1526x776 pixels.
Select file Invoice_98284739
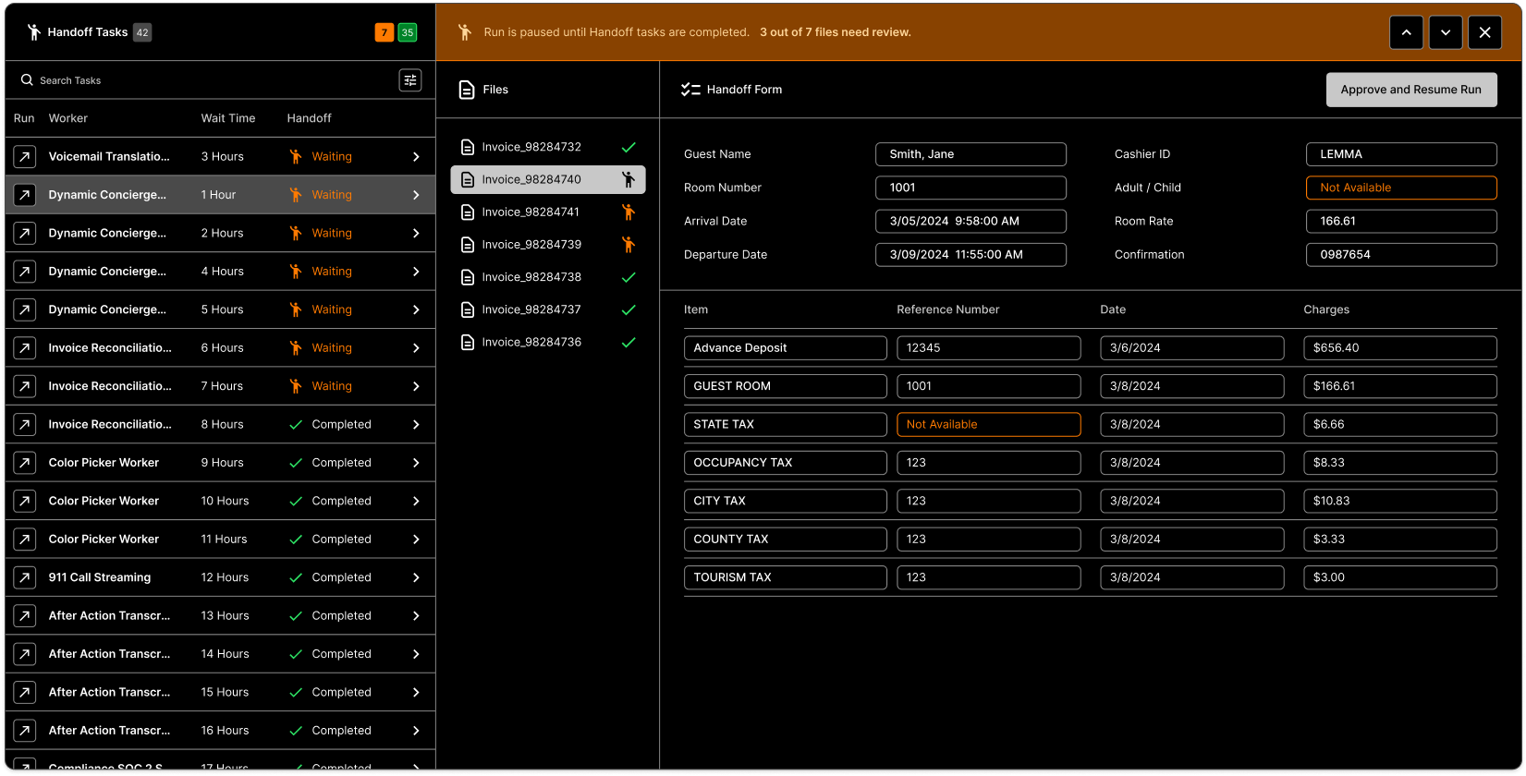pyautogui.click(x=548, y=245)
